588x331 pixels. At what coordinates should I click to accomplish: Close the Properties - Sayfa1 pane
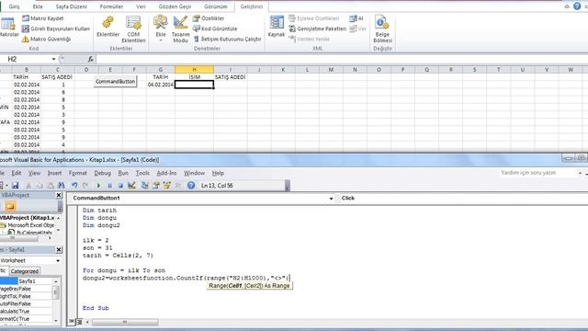pos(59,249)
